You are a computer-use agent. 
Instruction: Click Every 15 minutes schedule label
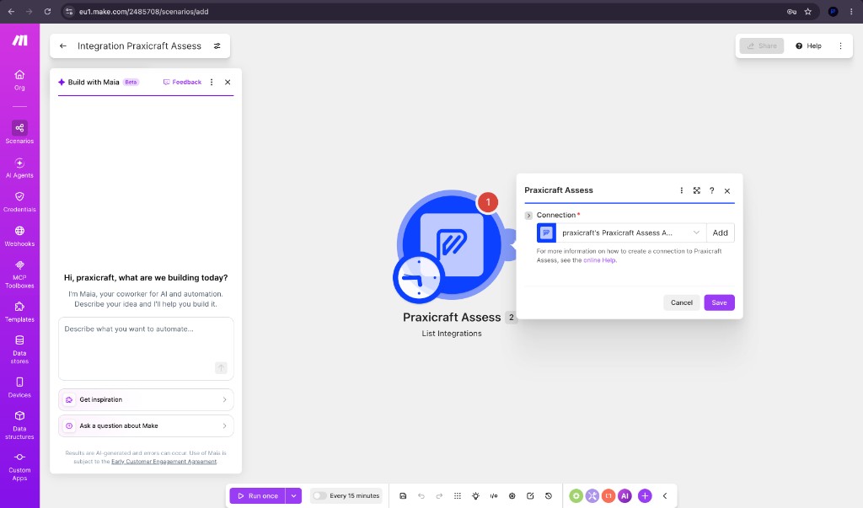355,496
